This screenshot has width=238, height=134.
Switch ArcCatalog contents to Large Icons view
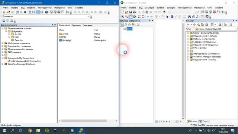[x=30, y=12]
